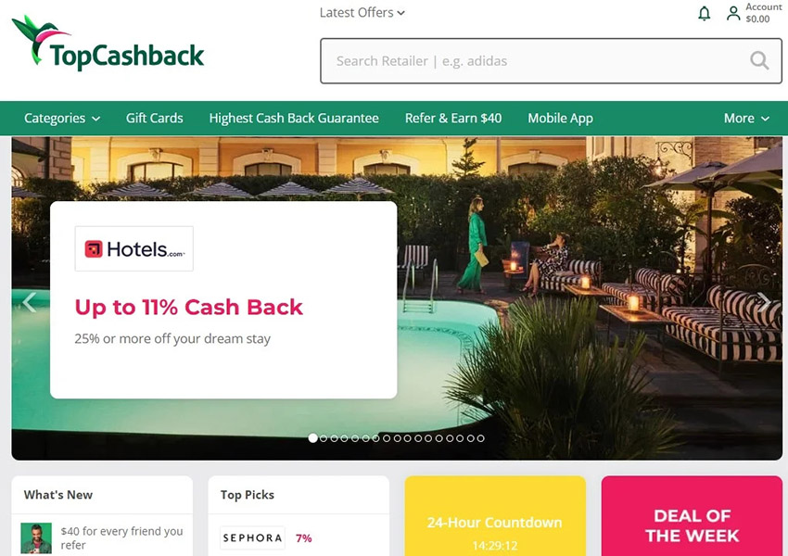788x556 pixels.
Task: Open the Sephora logo in Top Picks
Action: tap(252, 537)
